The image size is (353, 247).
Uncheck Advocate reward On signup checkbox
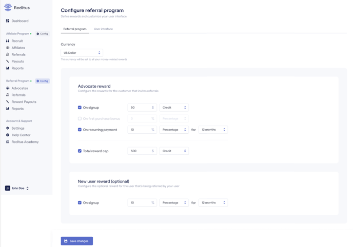coord(80,108)
